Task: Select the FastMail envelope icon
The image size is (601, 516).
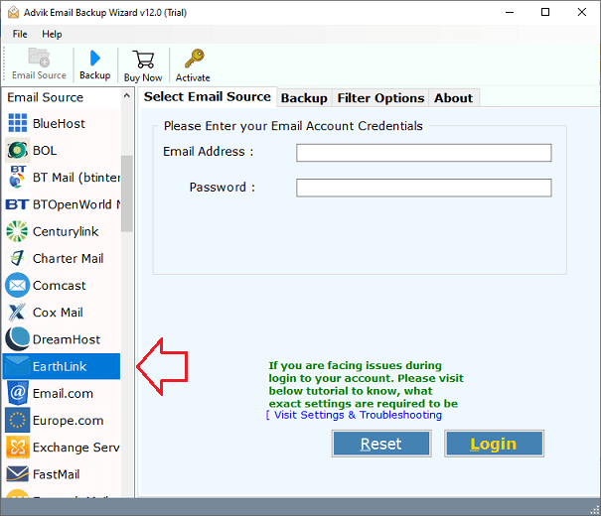Action: pyautogui.click(x=17, y=474)
